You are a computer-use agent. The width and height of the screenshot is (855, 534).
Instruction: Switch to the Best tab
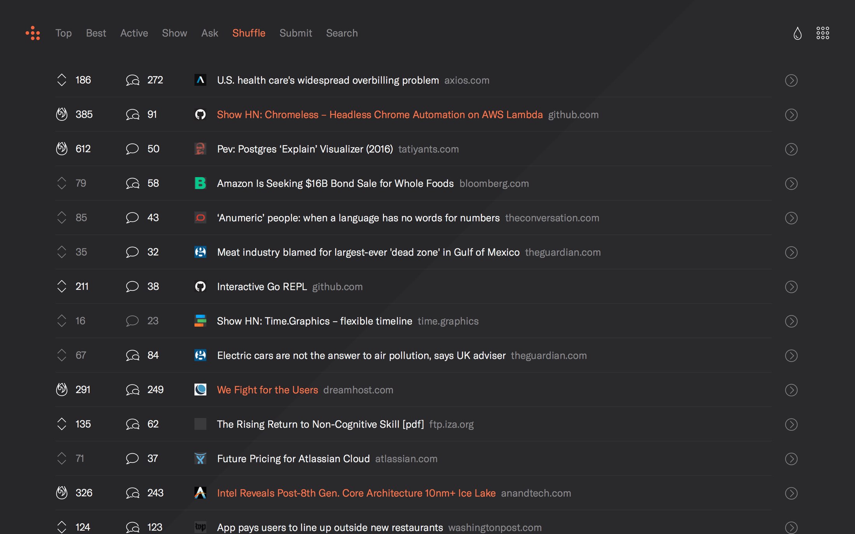96,33
